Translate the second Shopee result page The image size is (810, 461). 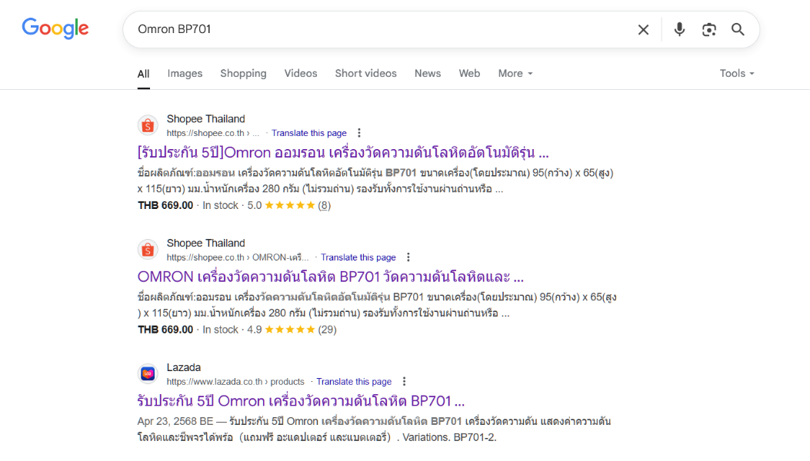coord(358,257)
